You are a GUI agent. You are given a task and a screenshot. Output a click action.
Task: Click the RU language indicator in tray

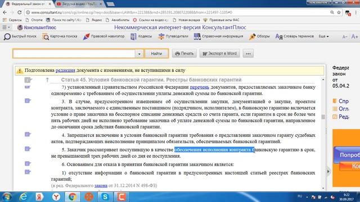point(300,196)
